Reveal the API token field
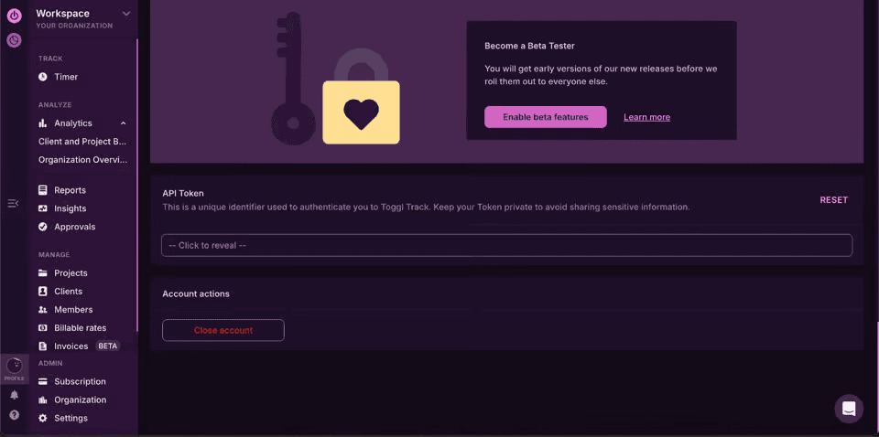879x437 pixels. (x=506, y=245)
